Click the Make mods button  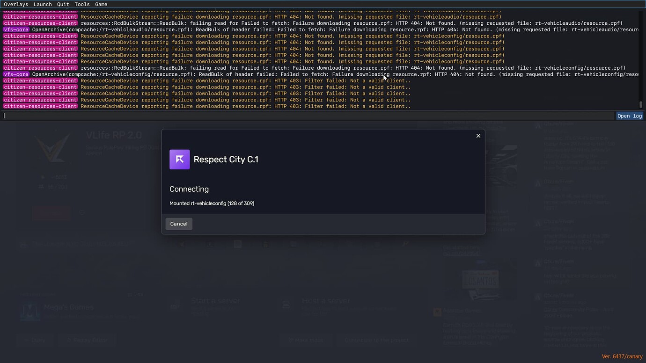point(306,340)
